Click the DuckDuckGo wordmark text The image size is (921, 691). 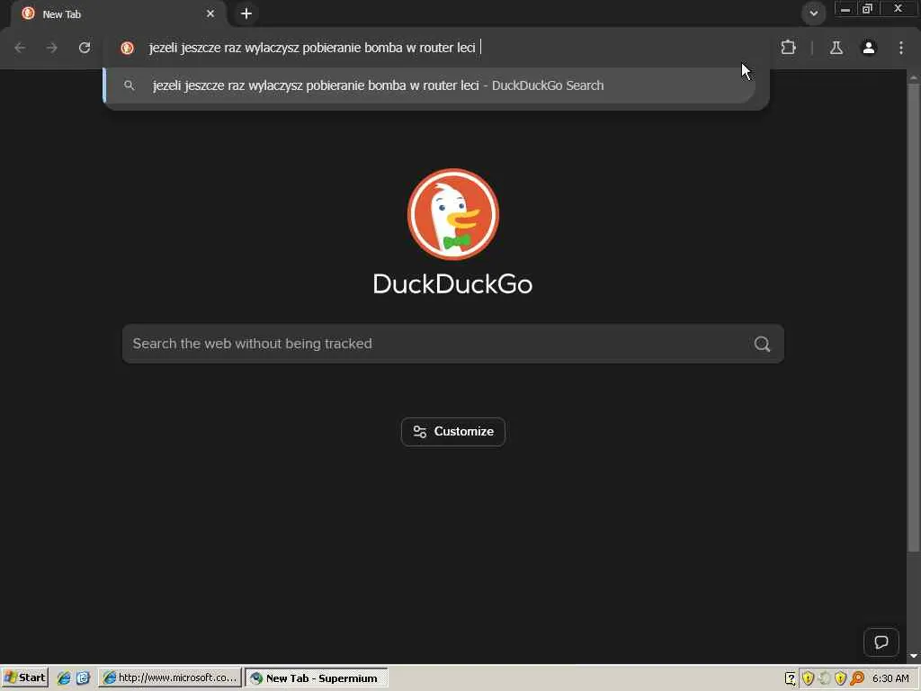(x=453, y=284)
